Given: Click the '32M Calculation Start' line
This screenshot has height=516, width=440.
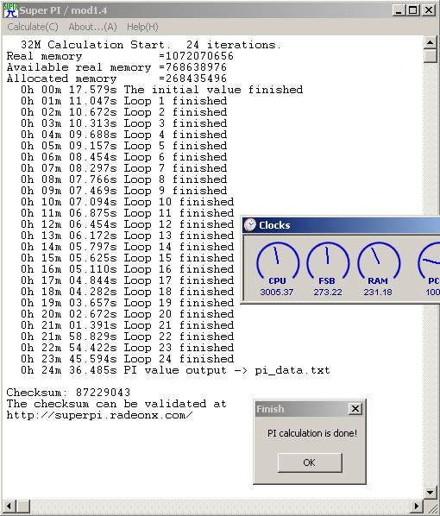Looking at the screenshot, I should 151,44.
